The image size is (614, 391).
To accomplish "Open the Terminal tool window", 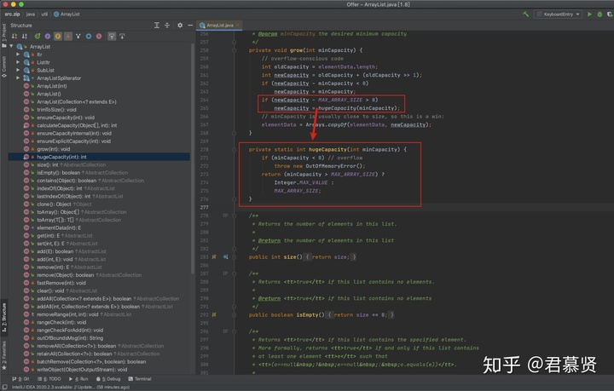I will point(140,379).
